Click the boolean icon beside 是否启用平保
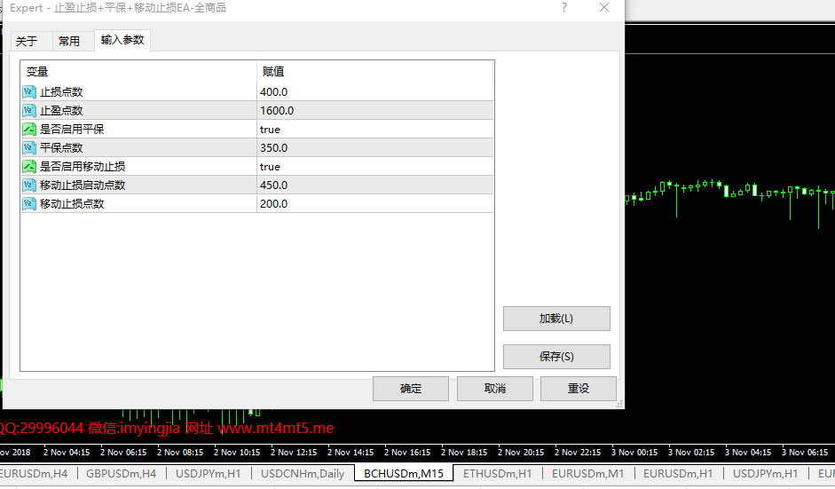The height and width of the screenshot is (489, 835). 28,130
